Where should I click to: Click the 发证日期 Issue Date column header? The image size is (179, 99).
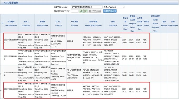tap(125, 23)
